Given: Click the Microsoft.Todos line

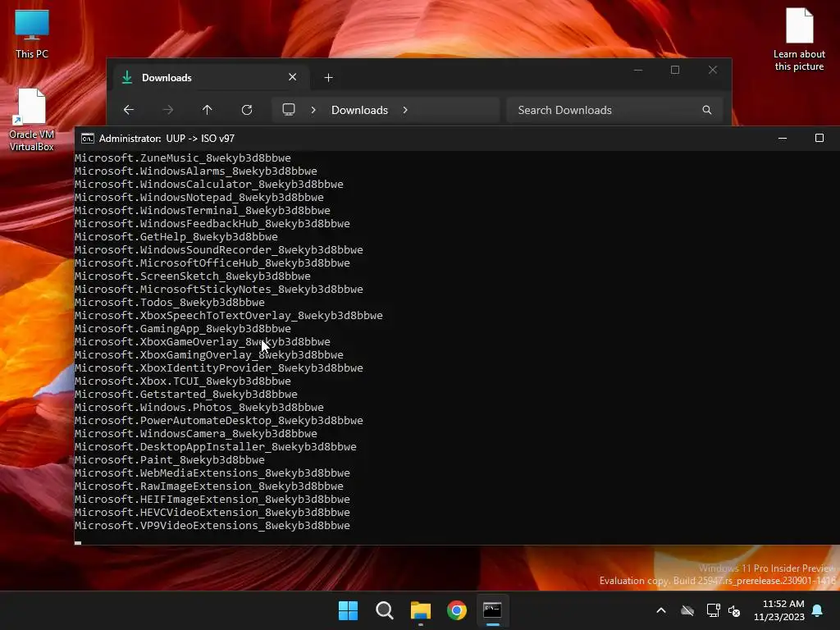Looking at the screenshot, I should click(169, 302).
